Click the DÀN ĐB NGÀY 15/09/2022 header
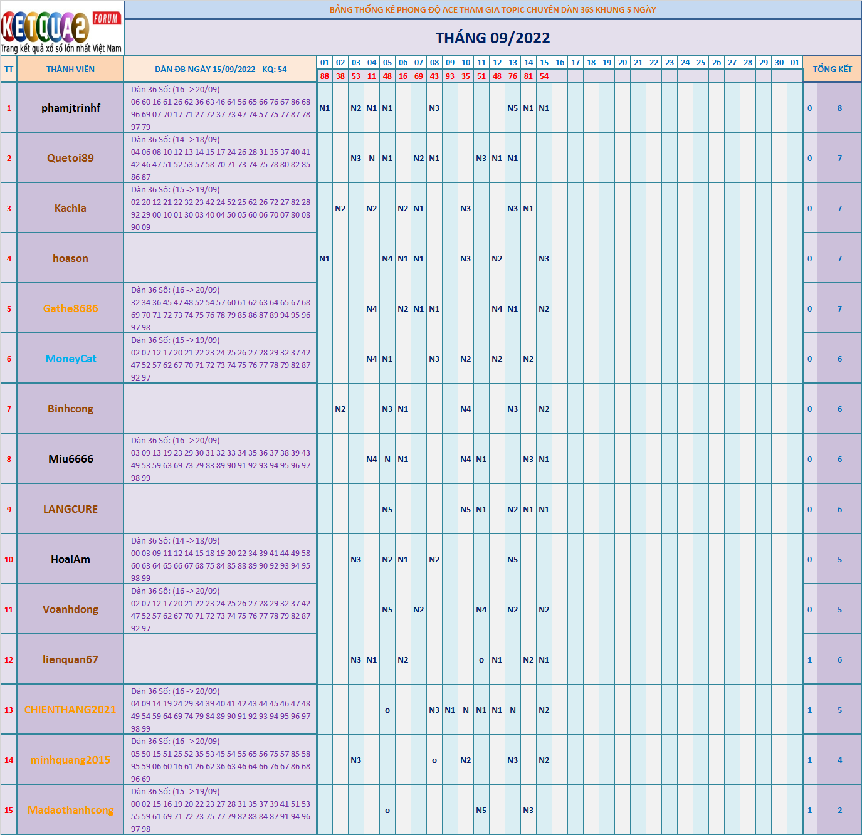 point(221,69)
